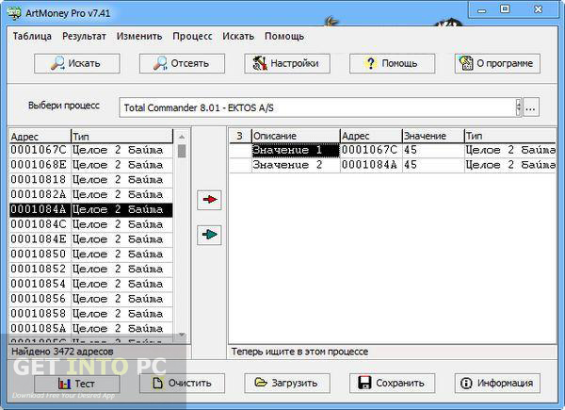Screen dimensions: 565x410
Task: Click the ArtMoney title bar app icon
Action: tap(14, 13)
